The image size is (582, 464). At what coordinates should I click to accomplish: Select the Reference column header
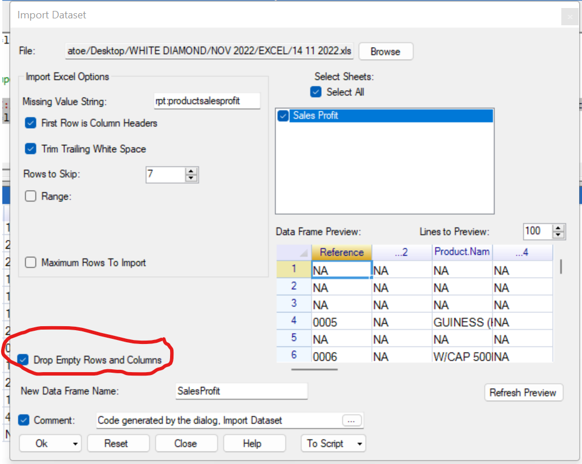(341, 252)
